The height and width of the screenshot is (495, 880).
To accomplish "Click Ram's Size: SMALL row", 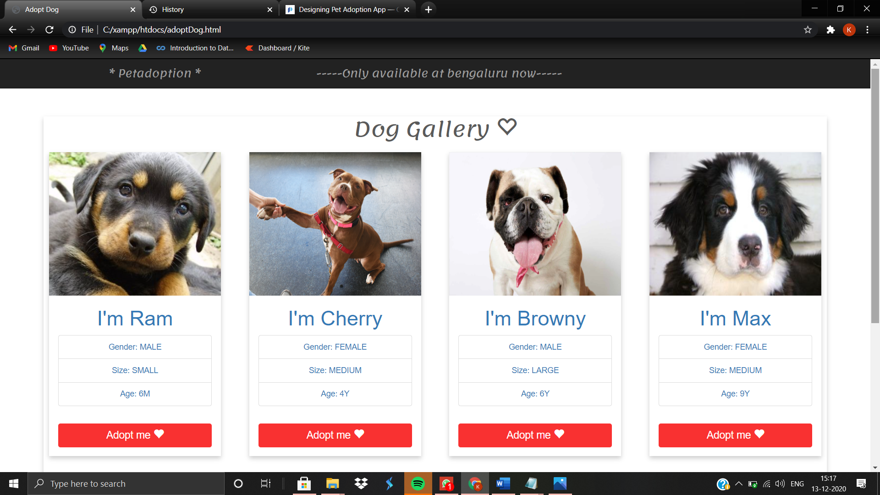I will coord(135,370).
